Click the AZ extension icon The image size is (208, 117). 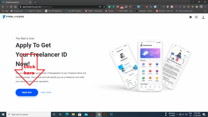(184, 7)
